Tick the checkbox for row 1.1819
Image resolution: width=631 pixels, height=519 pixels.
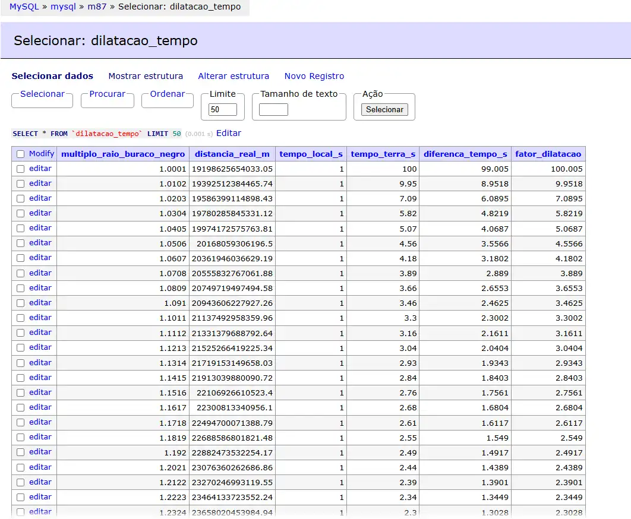pos(21,438)
